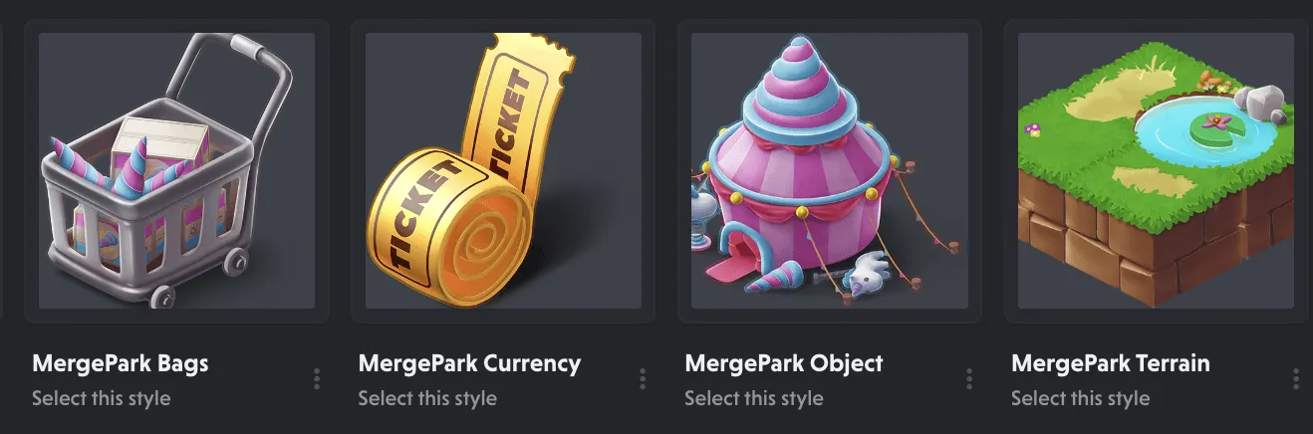
Task: Click the shopping cart style thumbnail
Action: coord(176,170)
